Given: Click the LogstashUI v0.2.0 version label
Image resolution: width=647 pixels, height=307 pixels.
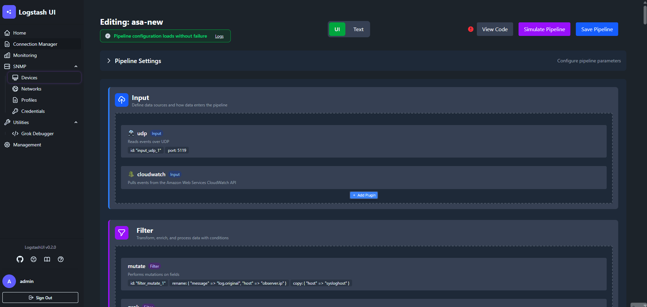Looking at the screenshot, I should (40, 247).
